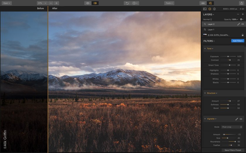This screenshot has height=153, width=246.
Task: Collapse the LAYERS section header
Action: [209, 14]
